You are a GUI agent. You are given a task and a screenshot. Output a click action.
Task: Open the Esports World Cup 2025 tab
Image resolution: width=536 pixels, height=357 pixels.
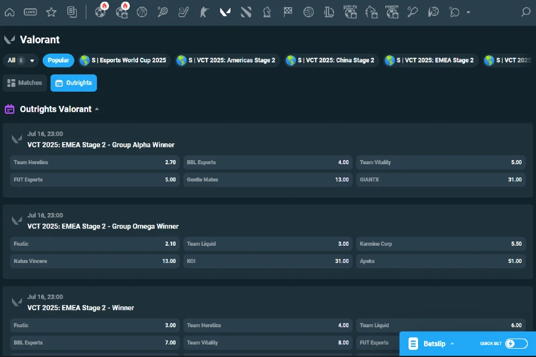coord(123,60)
